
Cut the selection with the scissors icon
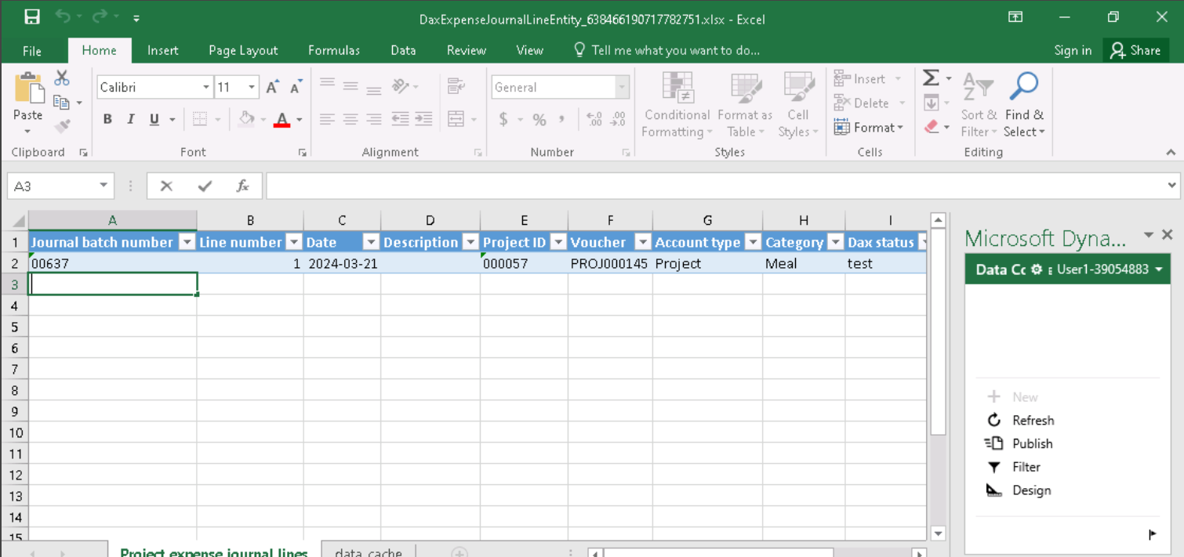[62, 78]
